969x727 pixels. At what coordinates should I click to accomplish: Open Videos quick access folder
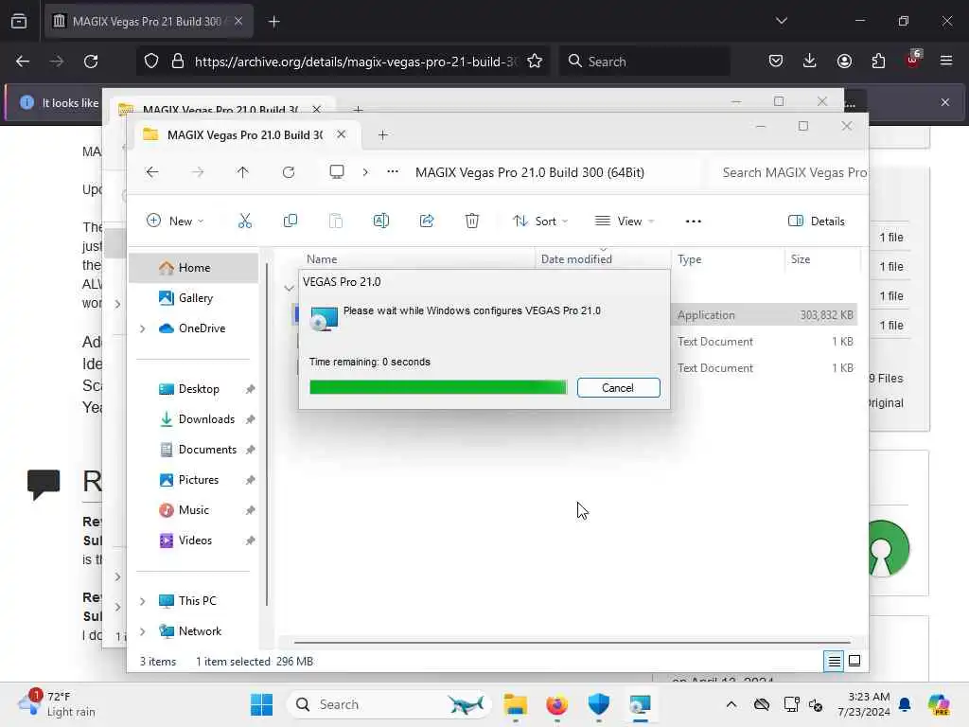(x=195, y=541)
